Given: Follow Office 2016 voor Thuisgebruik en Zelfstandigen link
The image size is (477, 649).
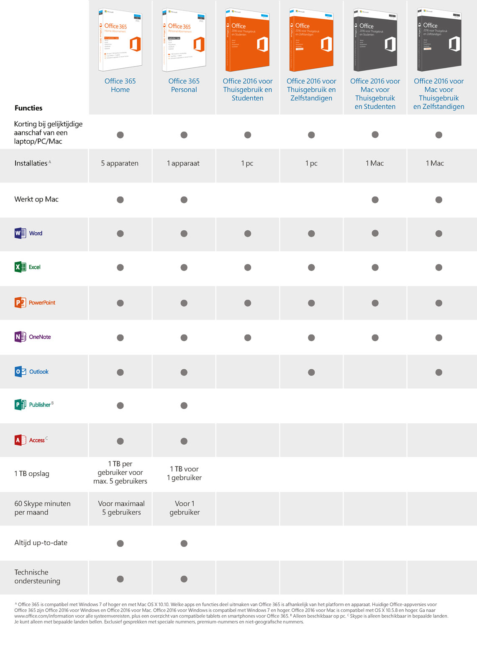Looking at the screenshot, I should click(311, 90).
